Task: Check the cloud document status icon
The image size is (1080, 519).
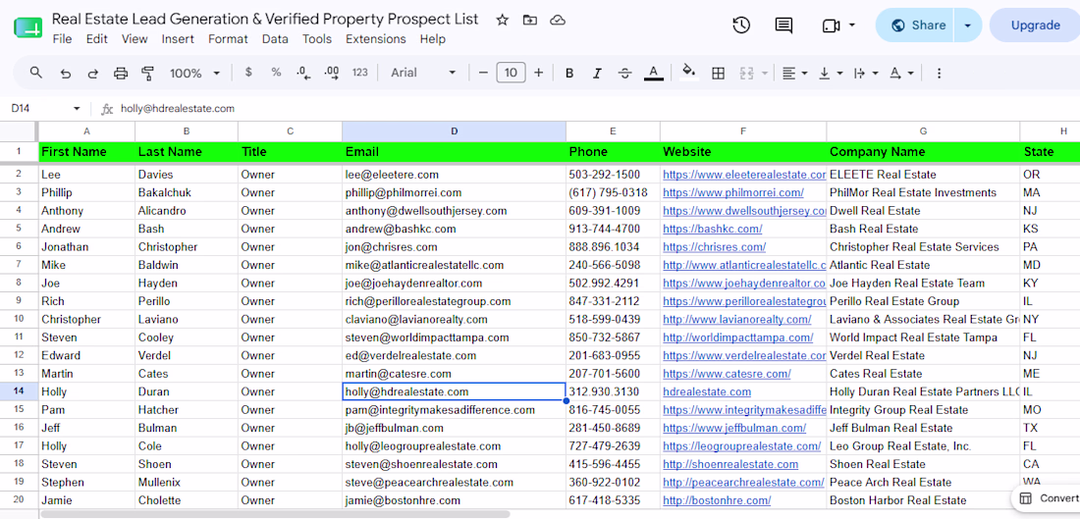Action: (x=558, y=20)
